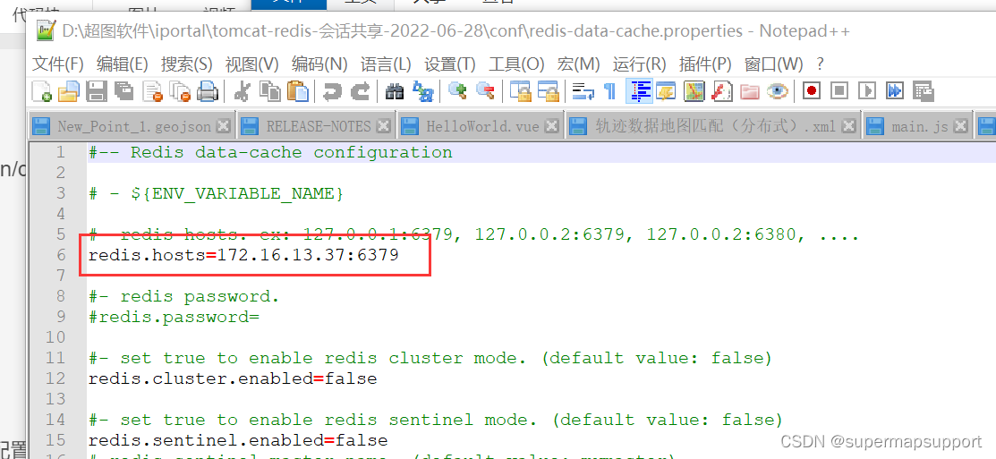Switch to the New_Point_1.geojson tab
This screenshot has height=459, width=996.
coord(132,125)
